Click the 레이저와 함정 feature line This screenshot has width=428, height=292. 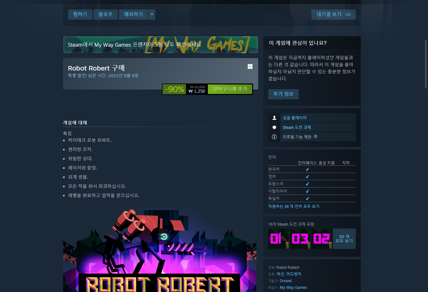click(x=83, y=168)
